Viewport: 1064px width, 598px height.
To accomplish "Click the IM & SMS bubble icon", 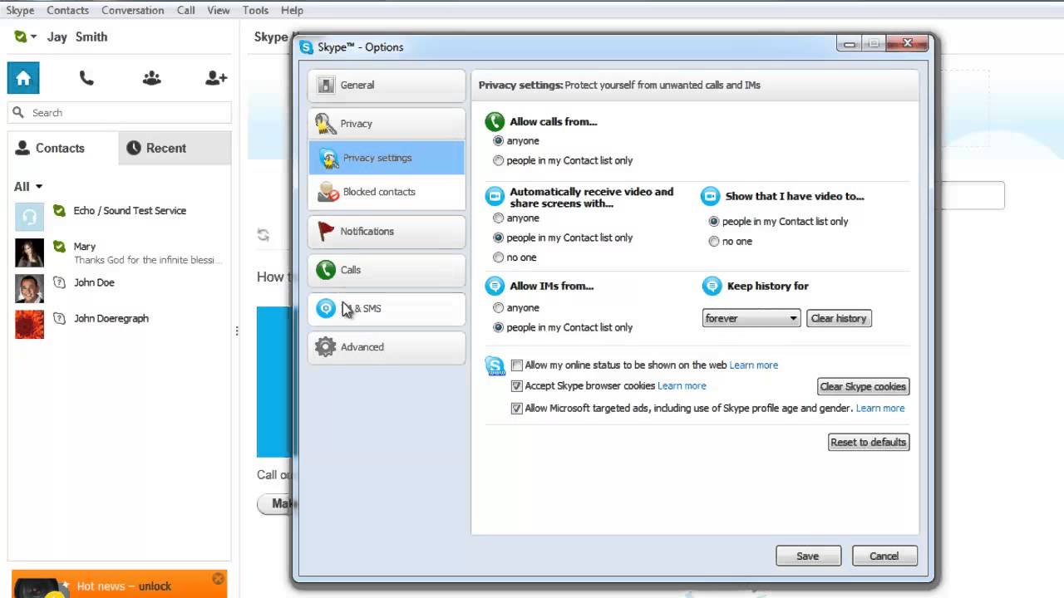I will 326,308.
